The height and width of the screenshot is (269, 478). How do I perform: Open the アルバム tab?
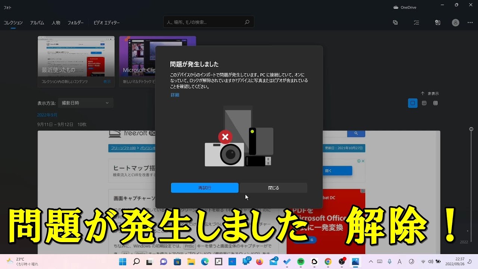point(37,23)
